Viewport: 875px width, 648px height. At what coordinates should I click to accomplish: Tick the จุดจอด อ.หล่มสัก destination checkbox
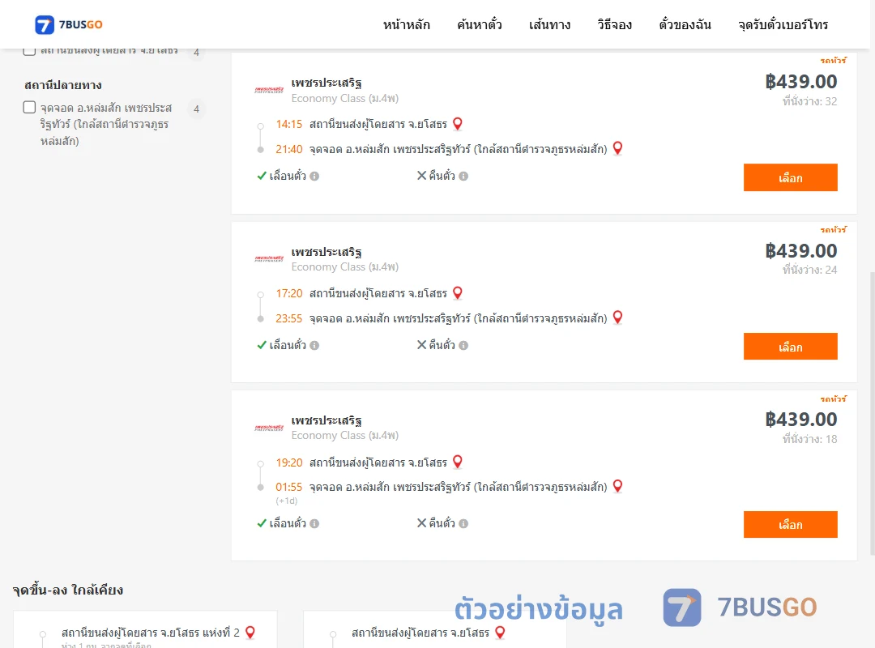pos(30,107)
